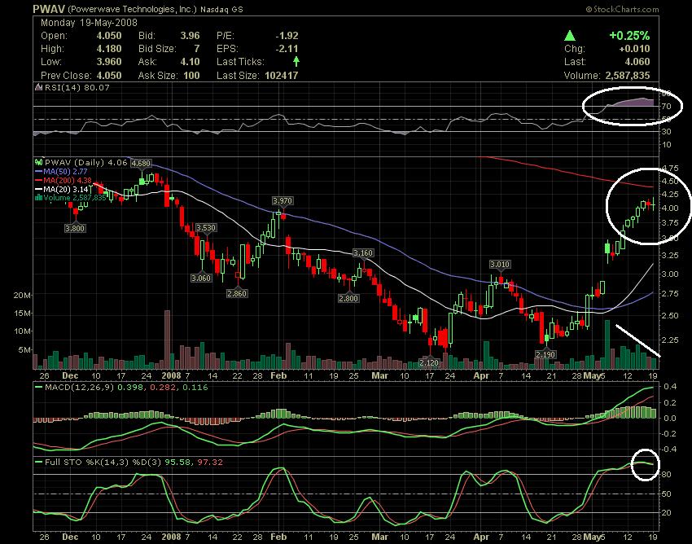Click the 3.160 price peak label
The height and width of the screenshot is (544, 692).
coord(363,253)
